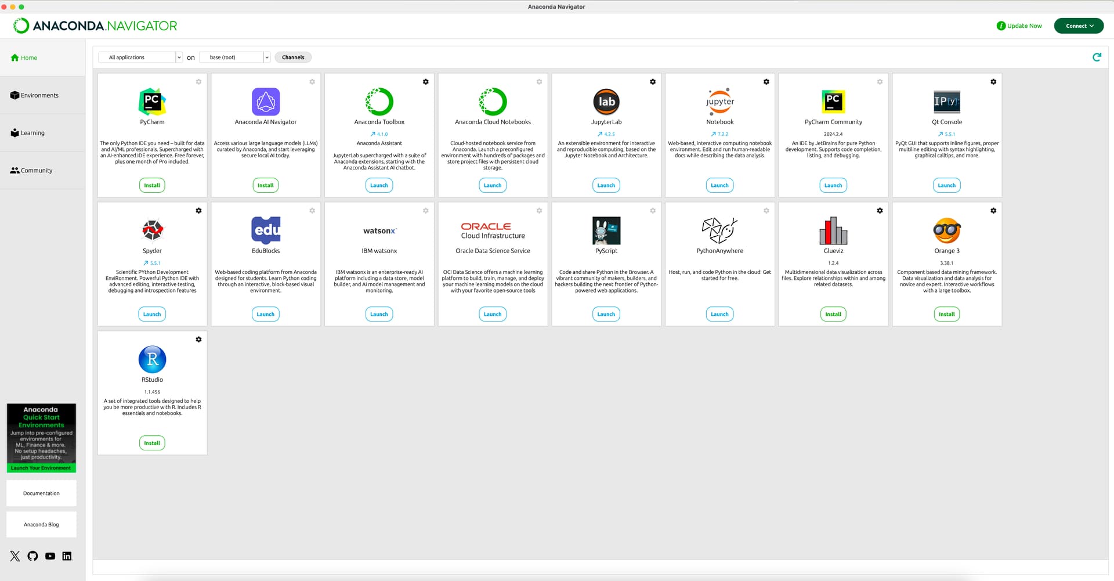Install Orange 3
Viewport: 1114px width, 581px height.
pos(947,314)
